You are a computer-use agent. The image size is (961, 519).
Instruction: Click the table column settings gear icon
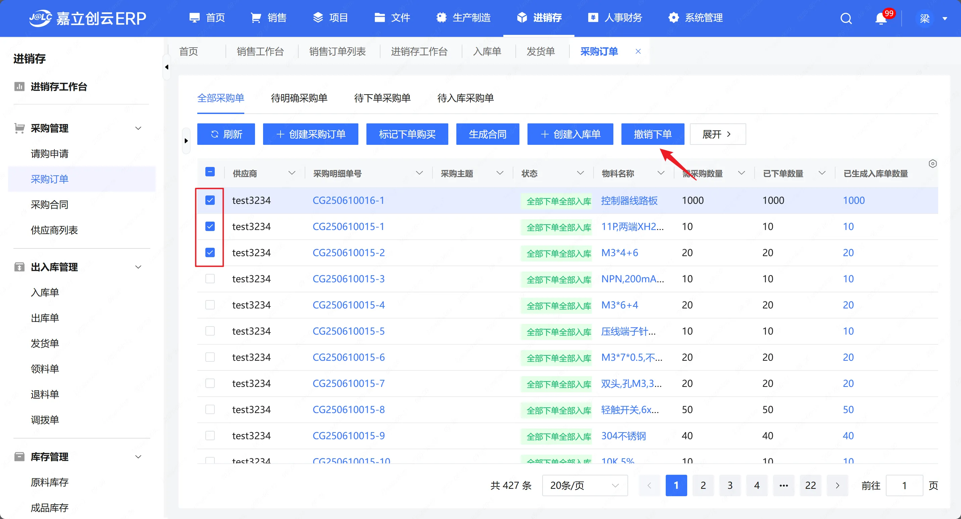[x=932, y=164]
